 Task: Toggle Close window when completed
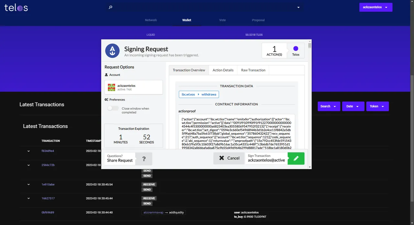113,108
